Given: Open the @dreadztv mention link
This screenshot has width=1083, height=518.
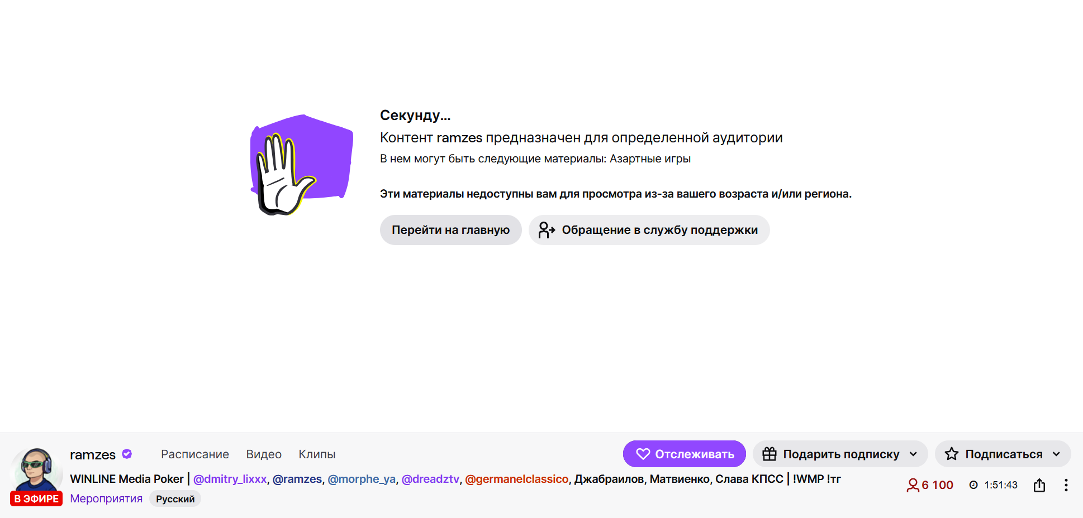Looking at the screenshot, I should [430, 479].
